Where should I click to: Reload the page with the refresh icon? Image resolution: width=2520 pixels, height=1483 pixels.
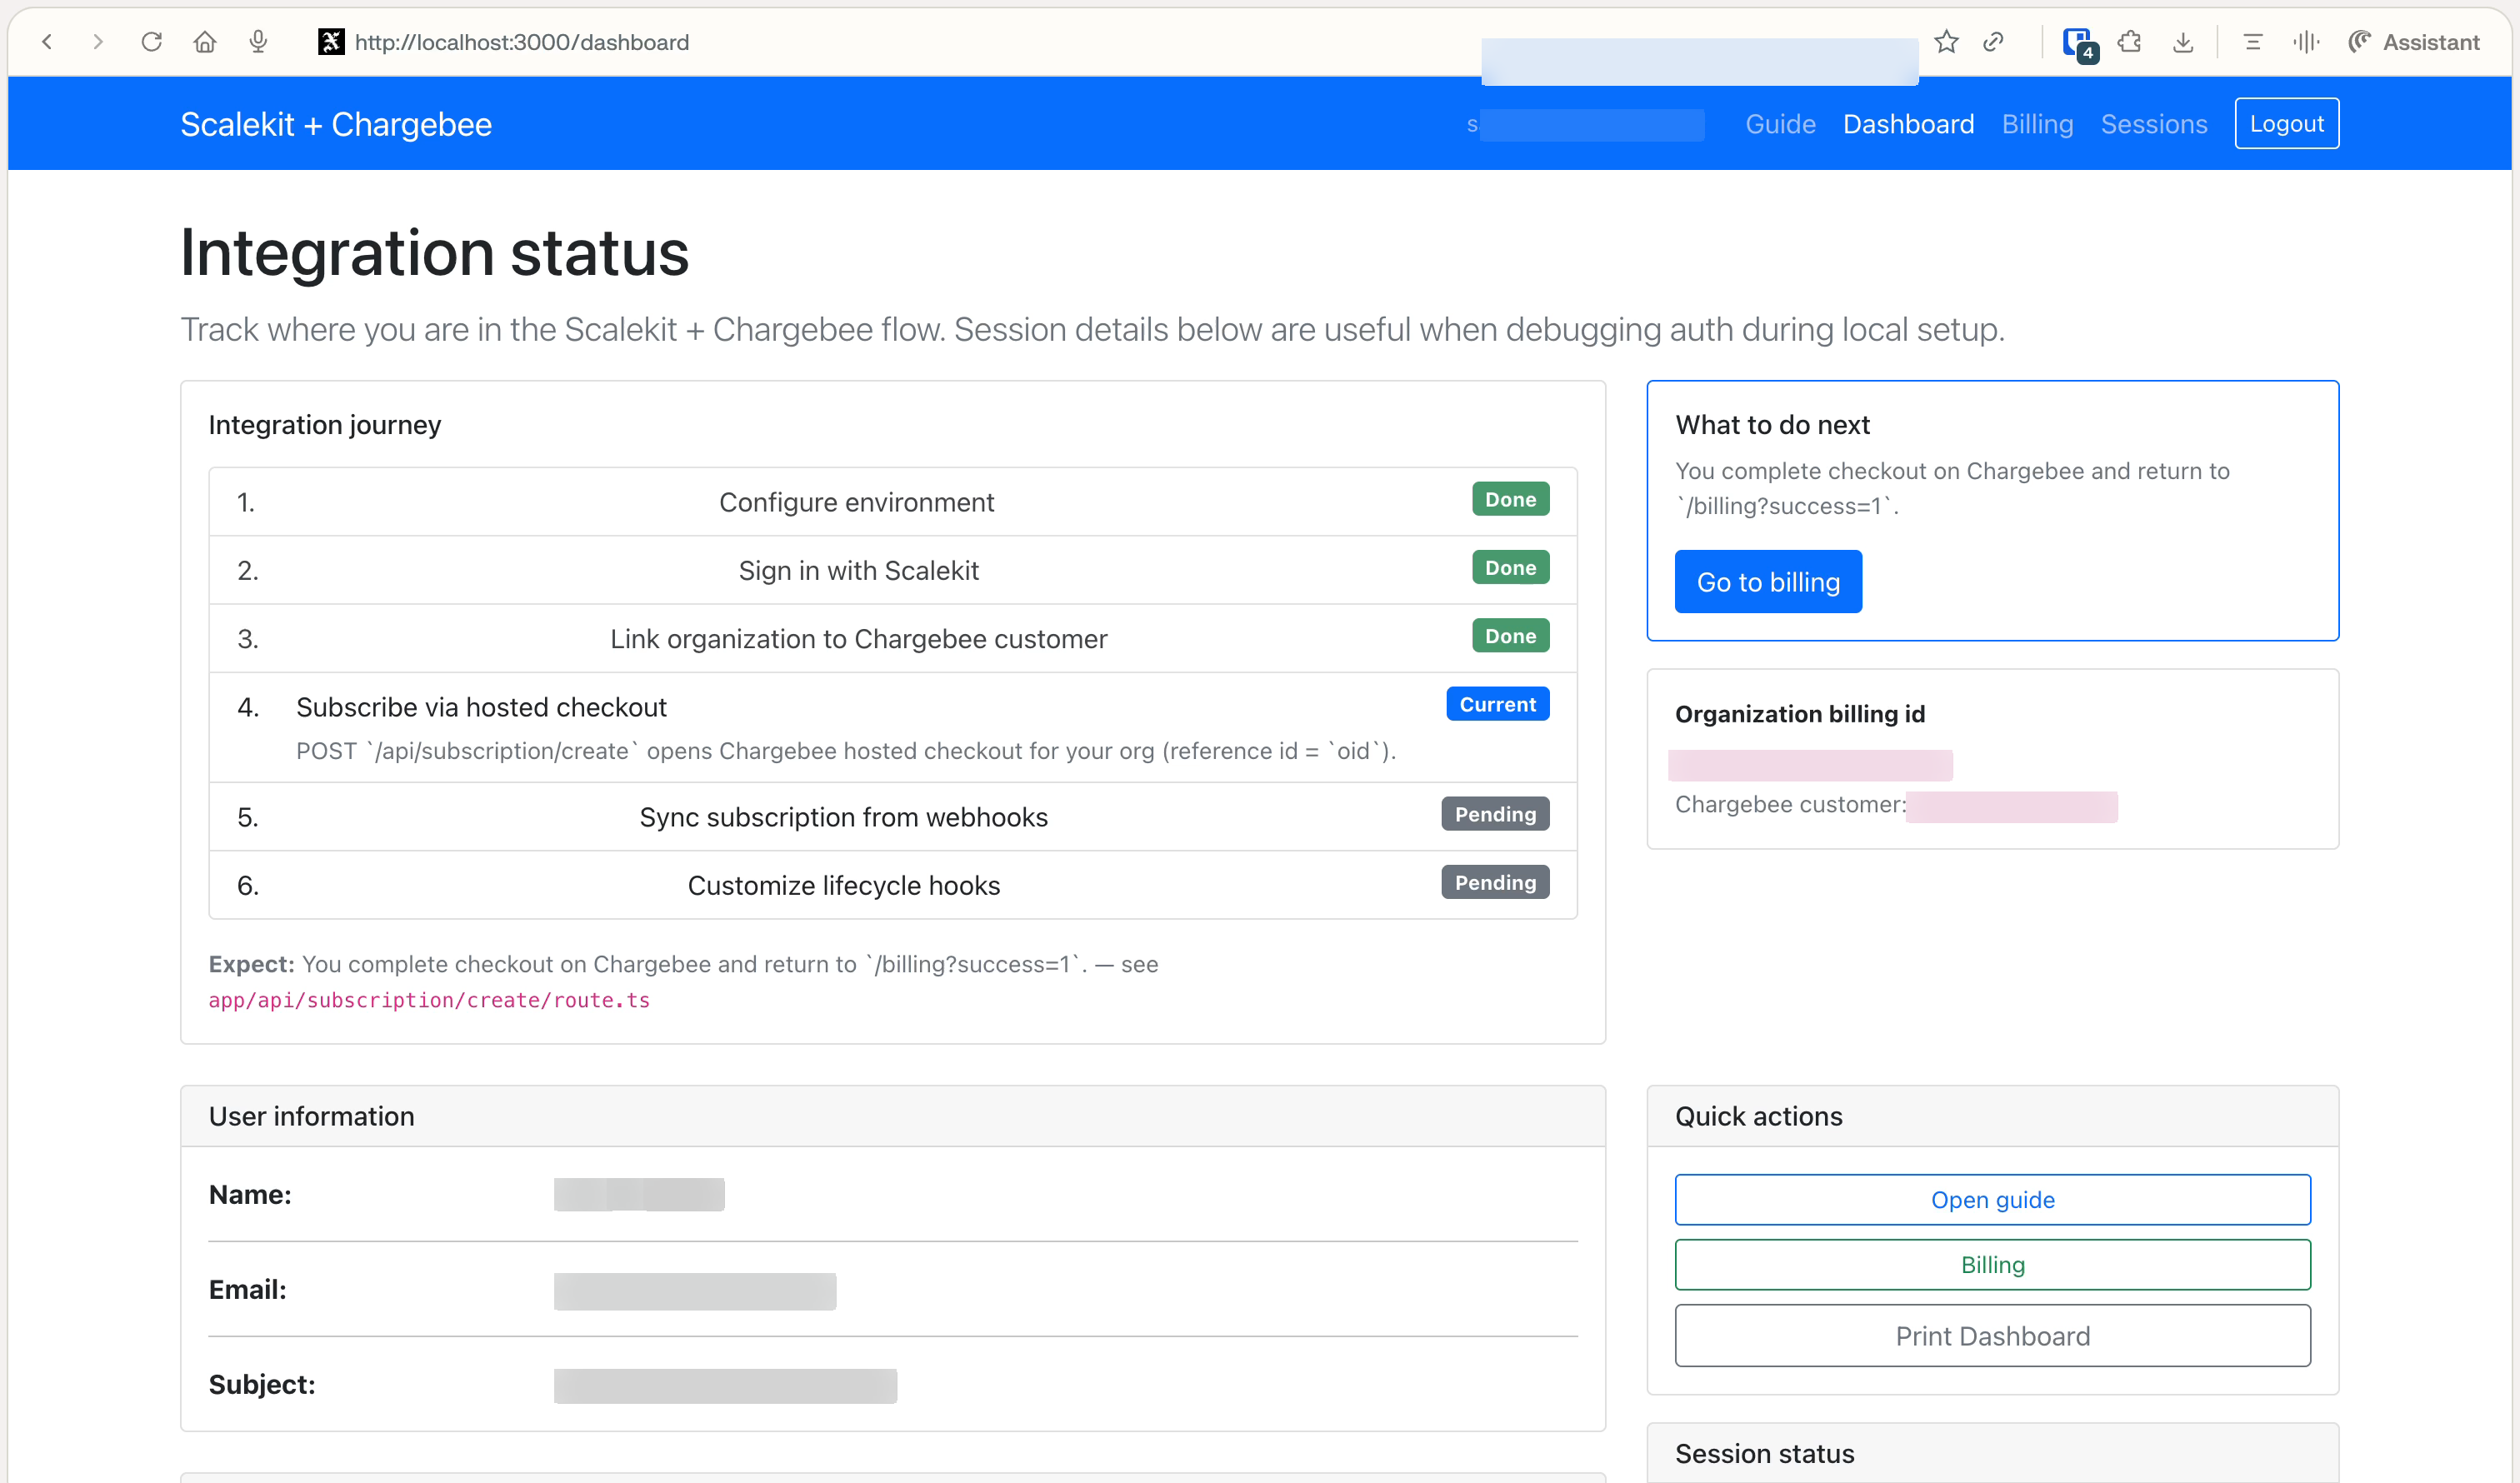point(151,42)
